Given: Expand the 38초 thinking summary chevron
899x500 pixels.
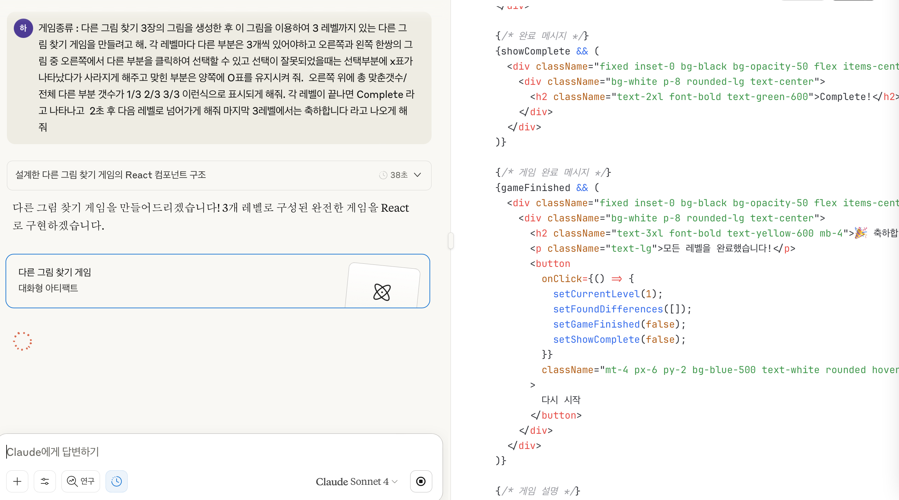Looking at the screenshot, I should click(x=417, y=175).
